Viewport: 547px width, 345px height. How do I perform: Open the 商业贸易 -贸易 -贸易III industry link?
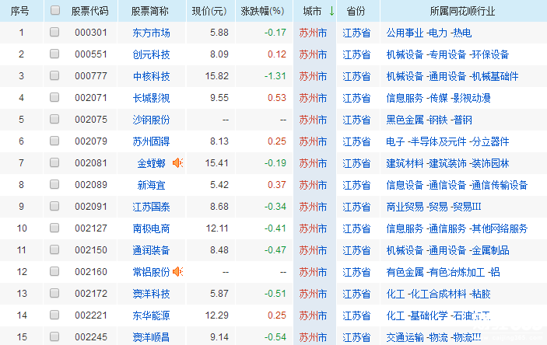[433, 207]
